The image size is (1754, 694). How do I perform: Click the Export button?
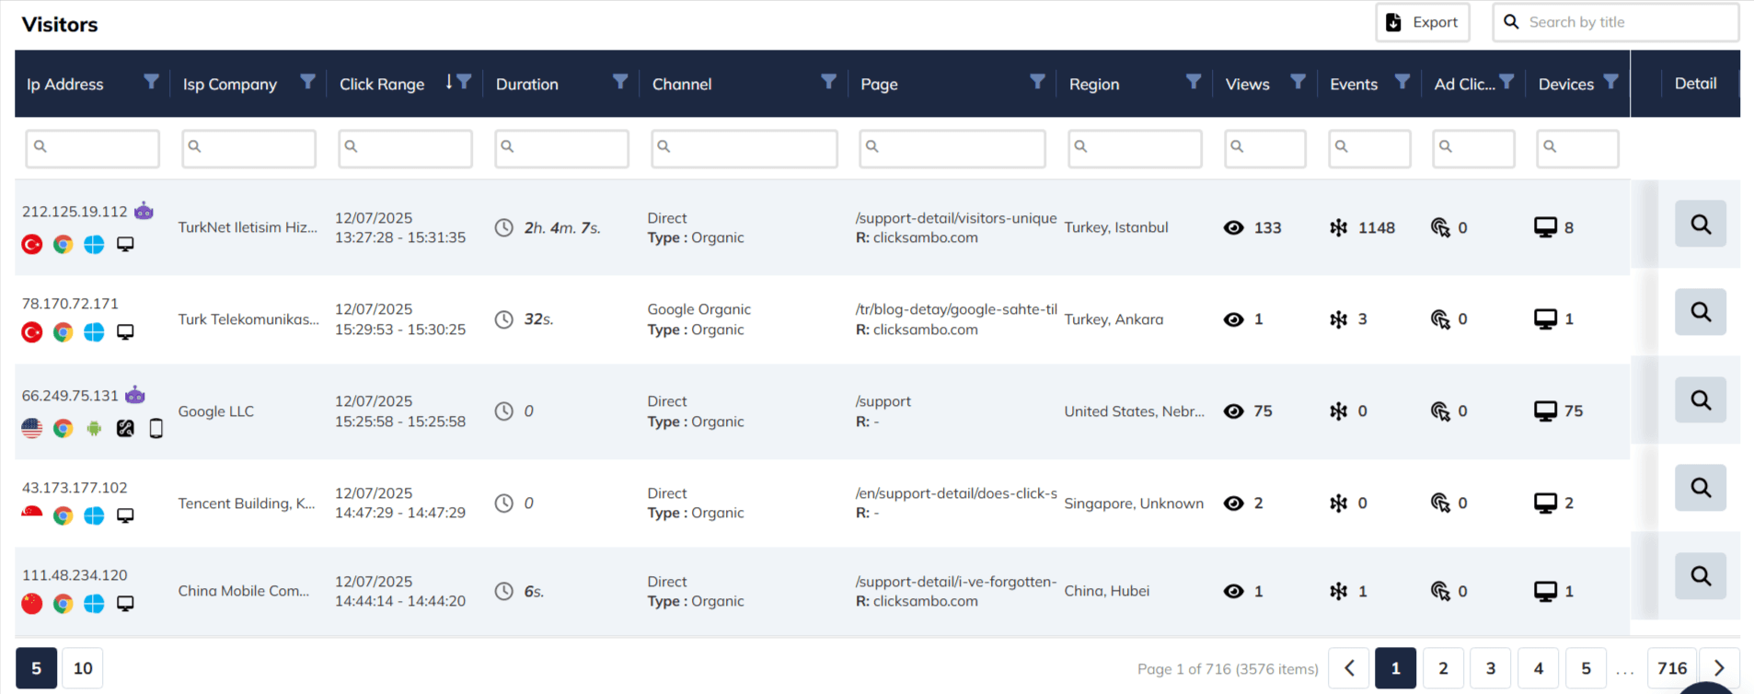point(1423,22)
